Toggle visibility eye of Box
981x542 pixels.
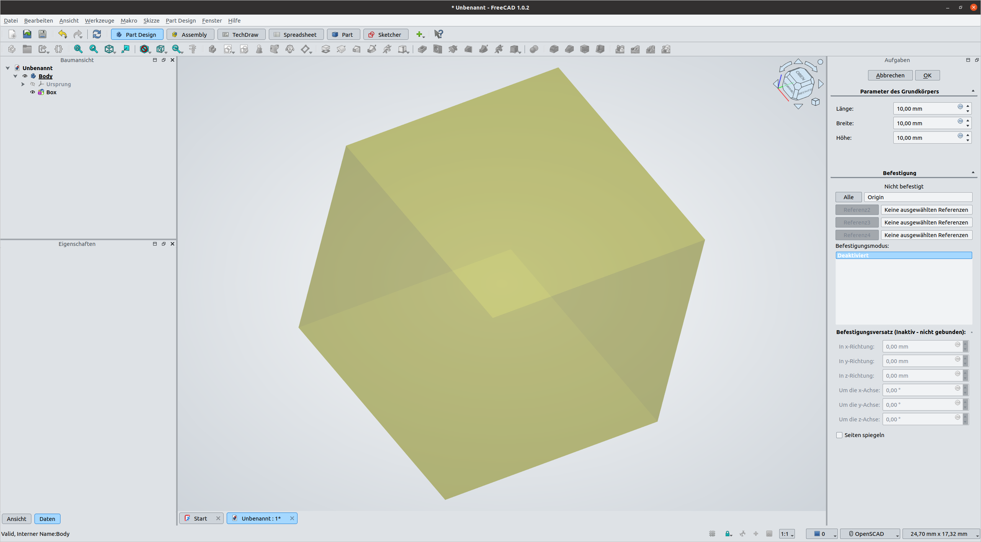(33, 92)
